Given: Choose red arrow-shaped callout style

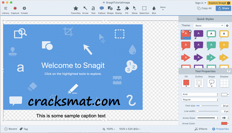Looking at the screenshot, I should 186,58.
